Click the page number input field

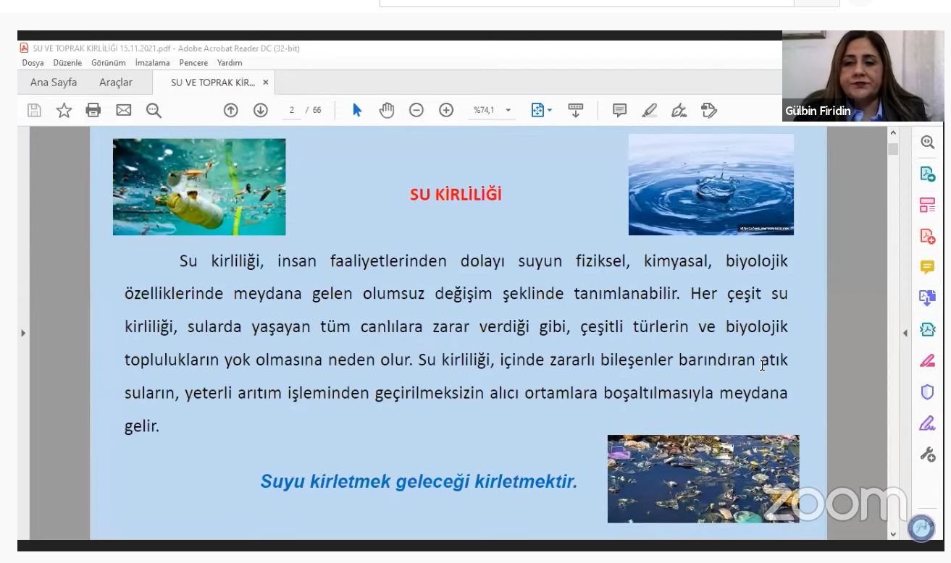coord(292,110)
